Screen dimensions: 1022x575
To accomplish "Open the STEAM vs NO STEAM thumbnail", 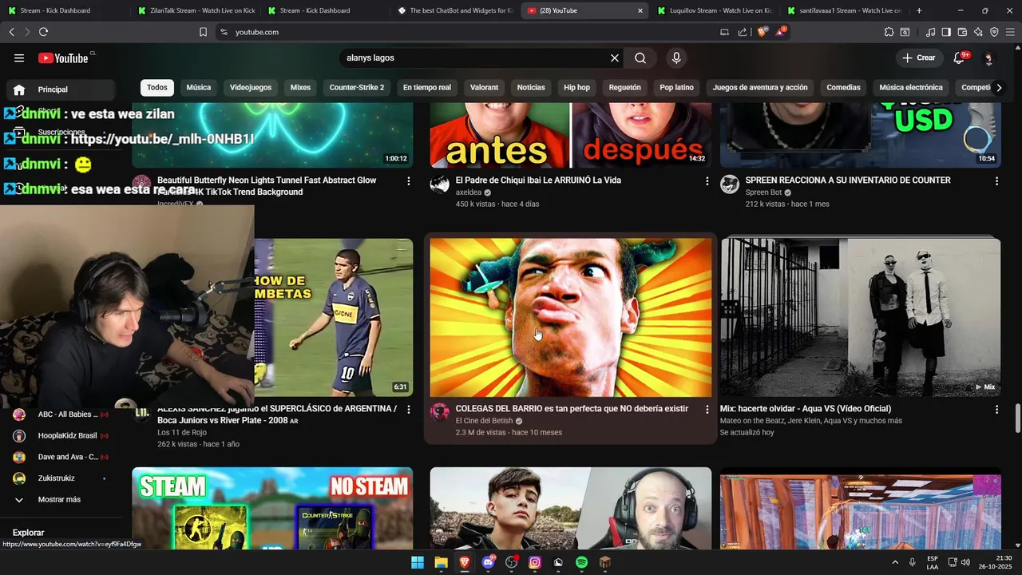I will (272, 509).
